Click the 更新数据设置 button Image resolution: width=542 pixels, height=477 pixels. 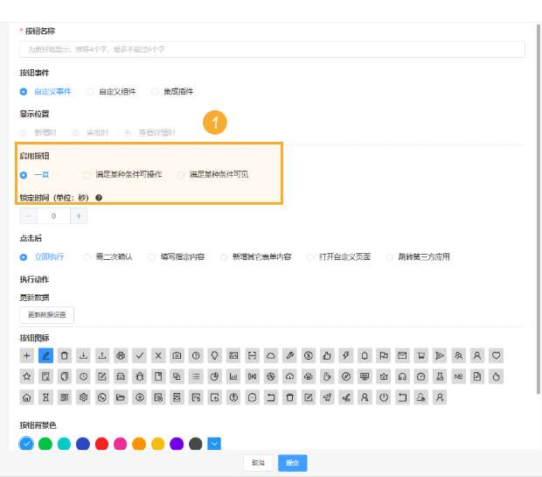pyautogui.click(x=46, y=315)
